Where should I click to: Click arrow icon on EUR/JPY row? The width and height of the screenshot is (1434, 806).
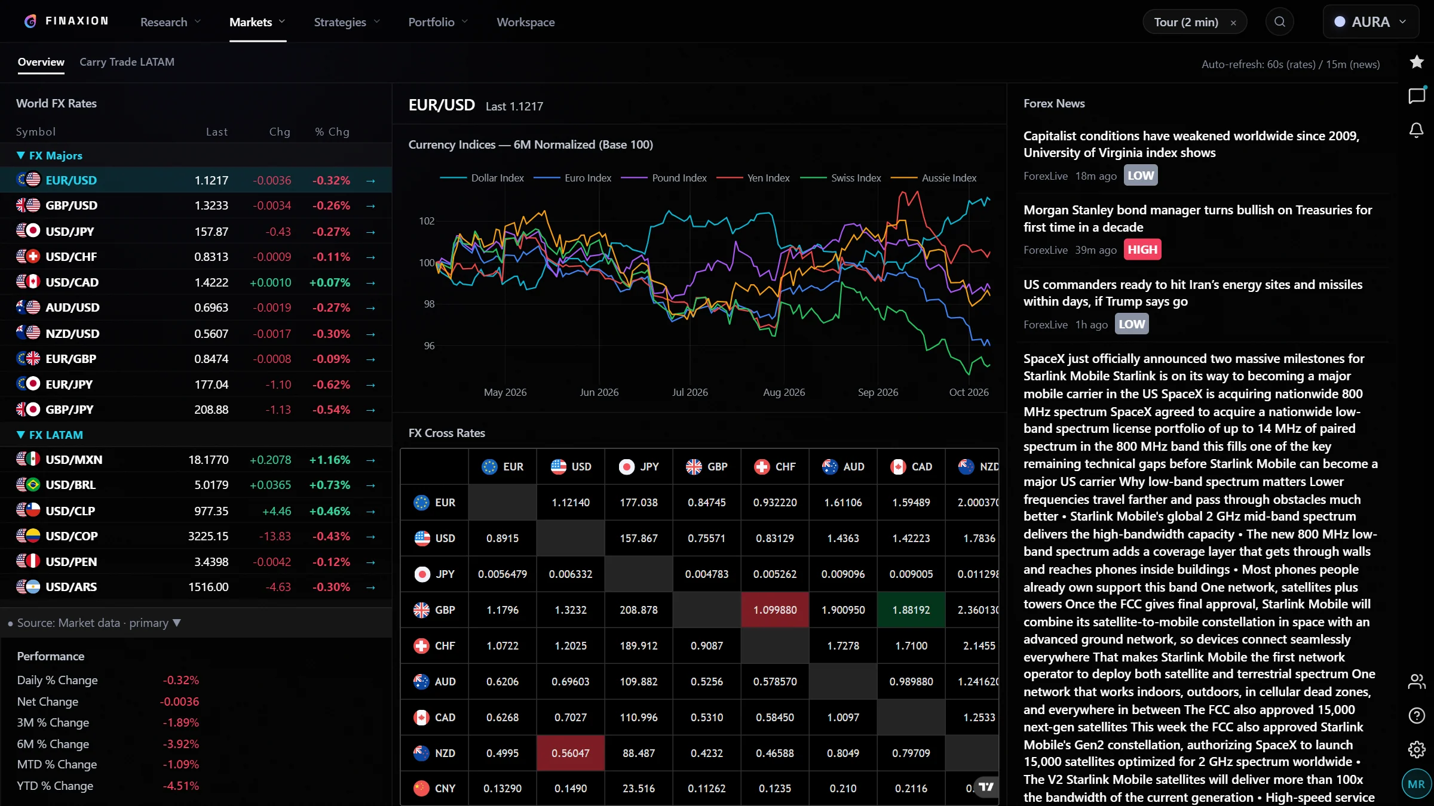point(370,385)
